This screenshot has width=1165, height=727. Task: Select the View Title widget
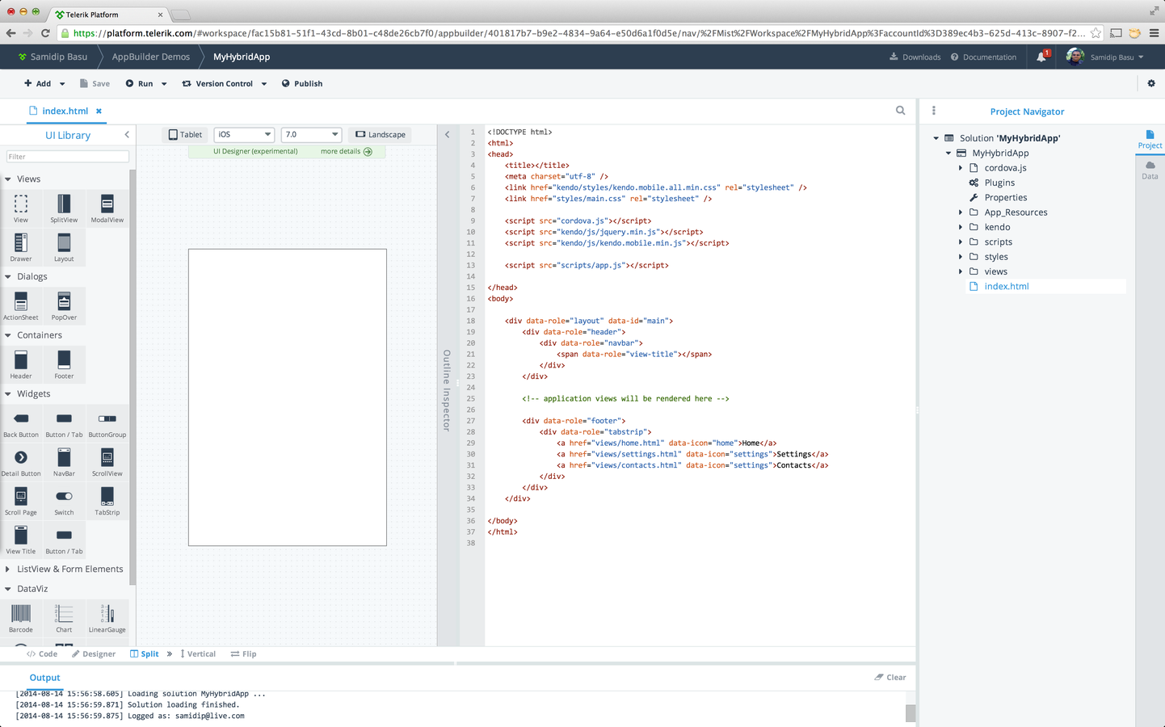(x=21, y=540)
